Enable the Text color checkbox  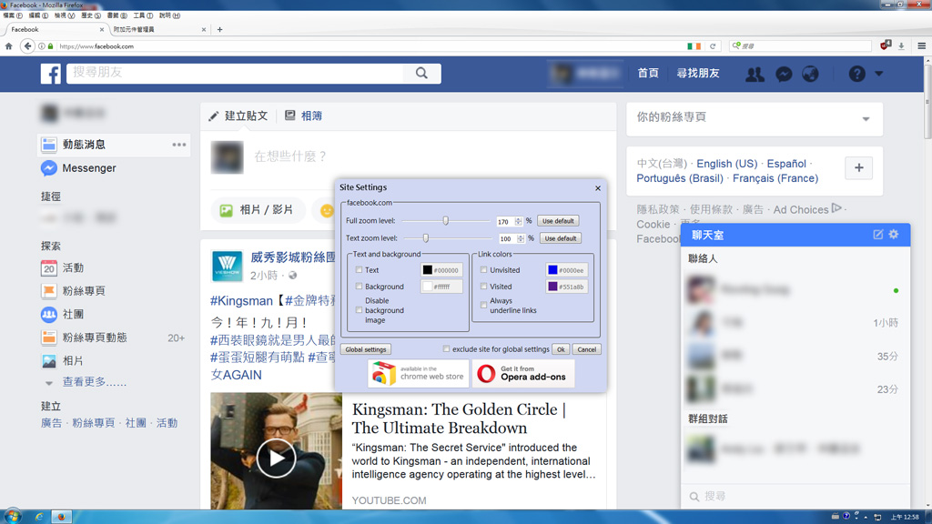(359, 270)
